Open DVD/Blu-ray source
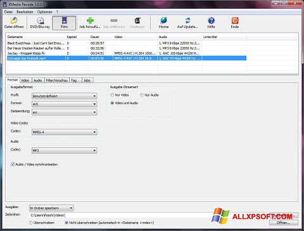 [40, 23]
